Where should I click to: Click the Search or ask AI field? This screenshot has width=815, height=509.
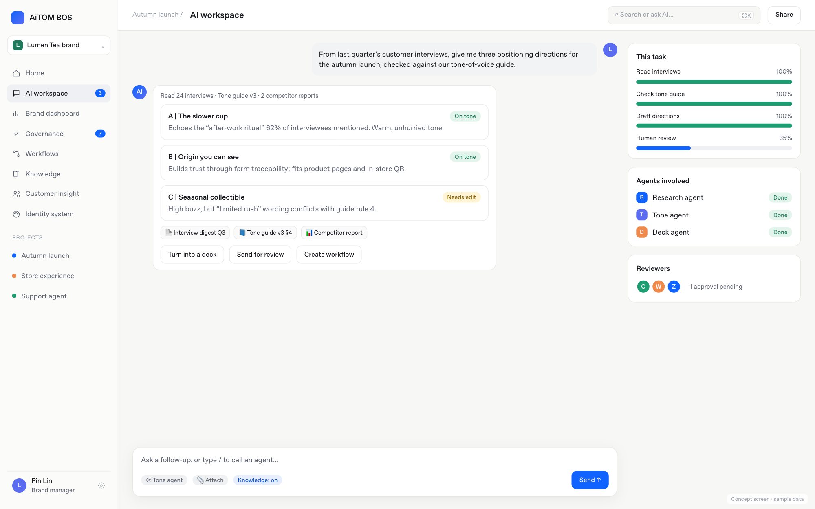point(684,15)
